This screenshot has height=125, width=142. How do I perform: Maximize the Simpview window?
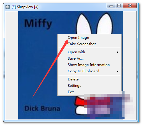119,6
